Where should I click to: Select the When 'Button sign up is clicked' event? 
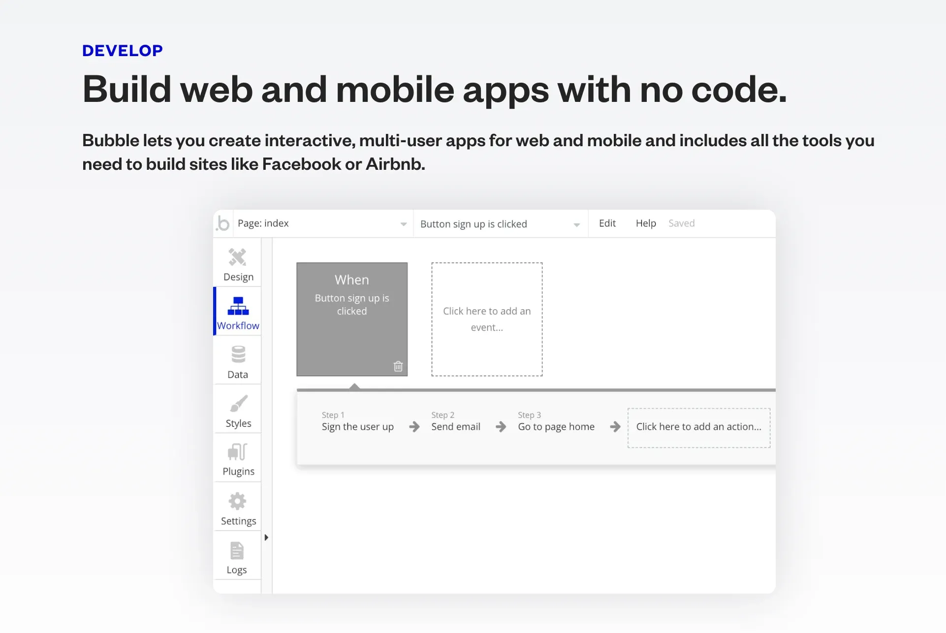tap(352, 319)
